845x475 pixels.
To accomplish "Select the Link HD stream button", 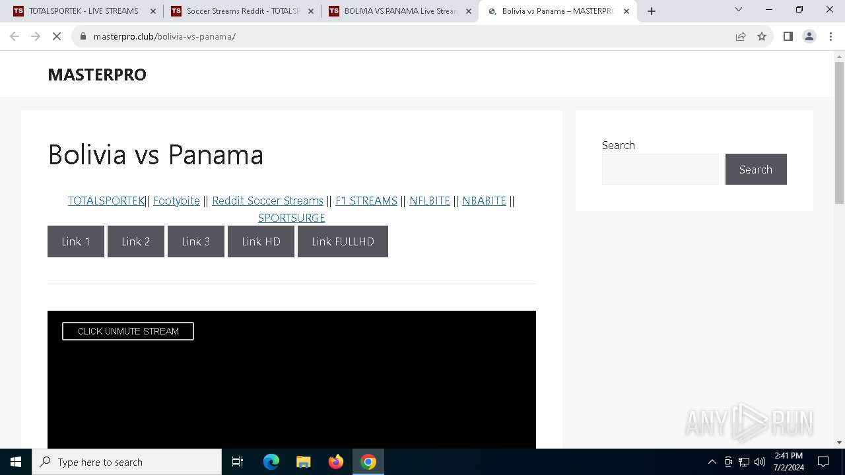I will coord(261,241).
